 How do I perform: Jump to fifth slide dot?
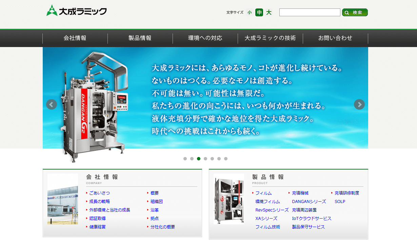[x=212, y=159]
